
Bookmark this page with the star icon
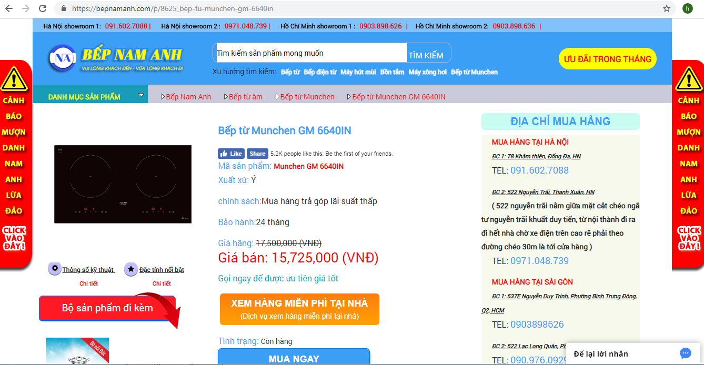(667, 8)
